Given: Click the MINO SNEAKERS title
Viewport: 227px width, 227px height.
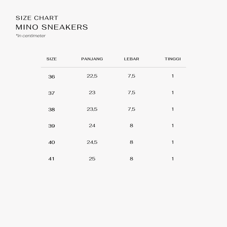Looking at the screenshot, I should coord(52,27).
